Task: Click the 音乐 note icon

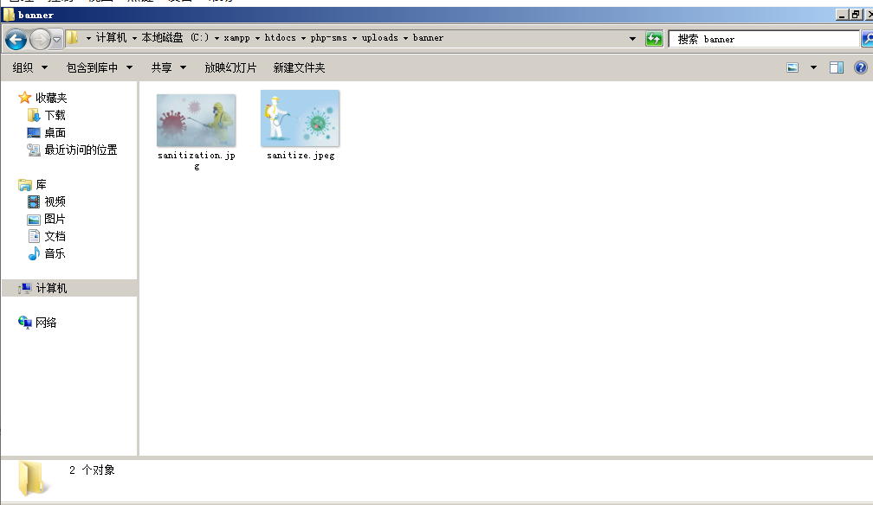Action: pos(34,253)
